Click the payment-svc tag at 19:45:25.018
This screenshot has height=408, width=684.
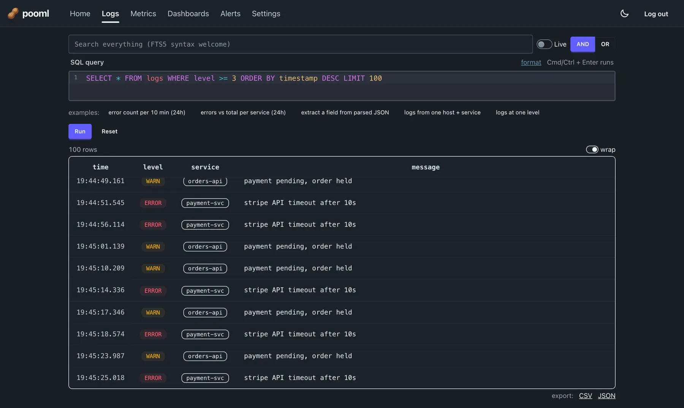point(205,378)
